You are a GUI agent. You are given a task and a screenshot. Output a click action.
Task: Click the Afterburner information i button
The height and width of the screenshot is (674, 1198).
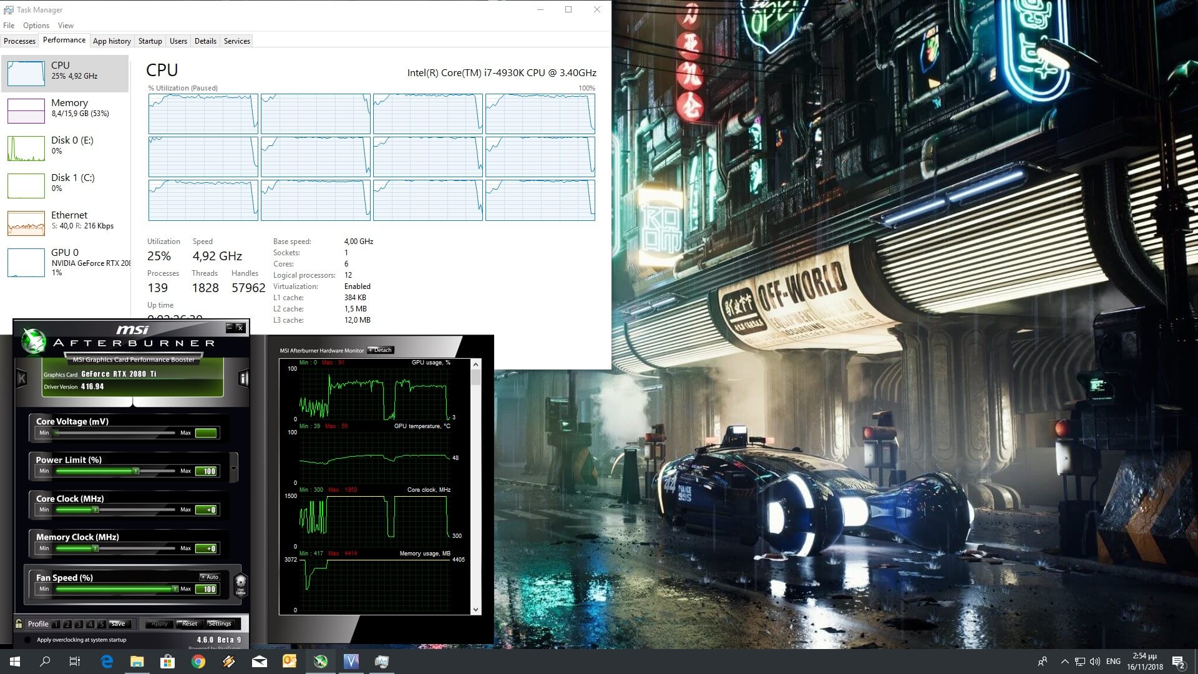tap(243, 378)
